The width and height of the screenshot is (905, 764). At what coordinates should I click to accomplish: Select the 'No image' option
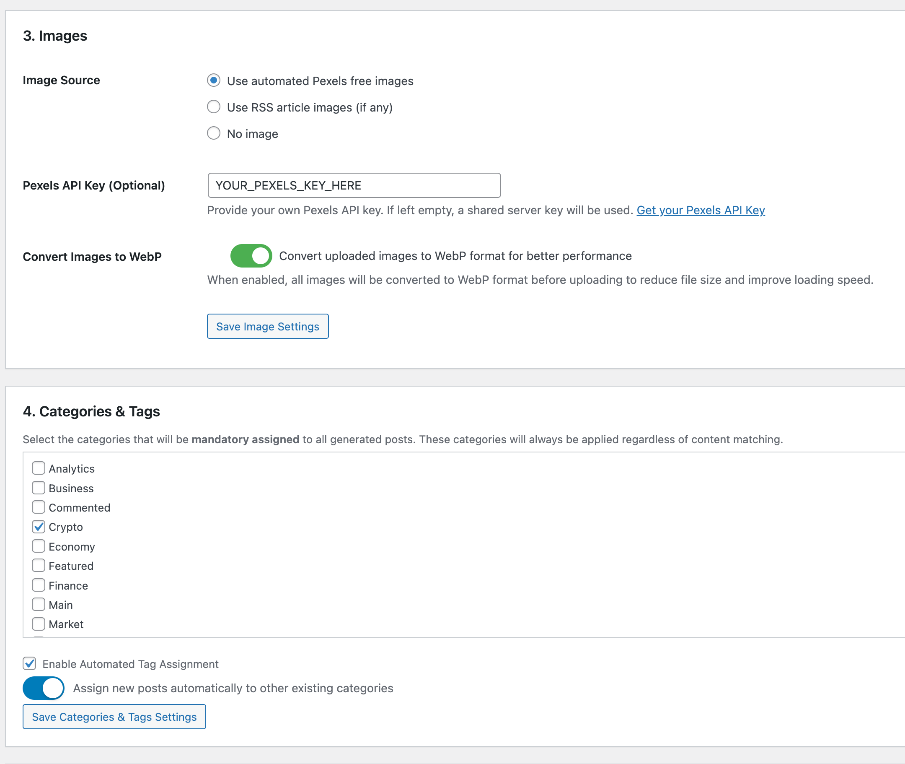point(213,133)
